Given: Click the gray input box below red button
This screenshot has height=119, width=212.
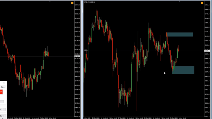Looking at the screenshot, I should coord(2,101).
